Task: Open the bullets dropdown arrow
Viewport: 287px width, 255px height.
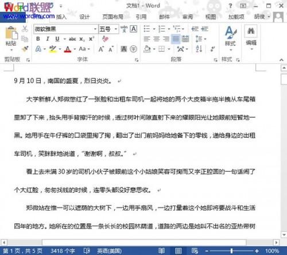Action: 154,29
